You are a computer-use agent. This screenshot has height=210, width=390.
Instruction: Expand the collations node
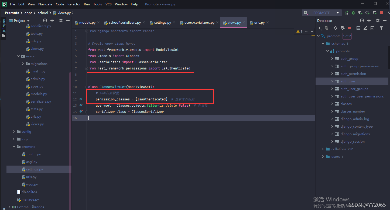coord(323,149)
